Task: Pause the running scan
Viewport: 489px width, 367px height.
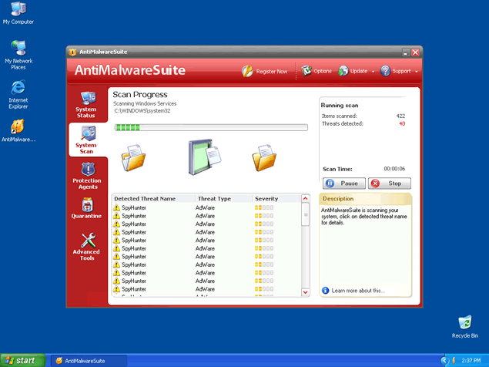Action: (x=343, y=183)
